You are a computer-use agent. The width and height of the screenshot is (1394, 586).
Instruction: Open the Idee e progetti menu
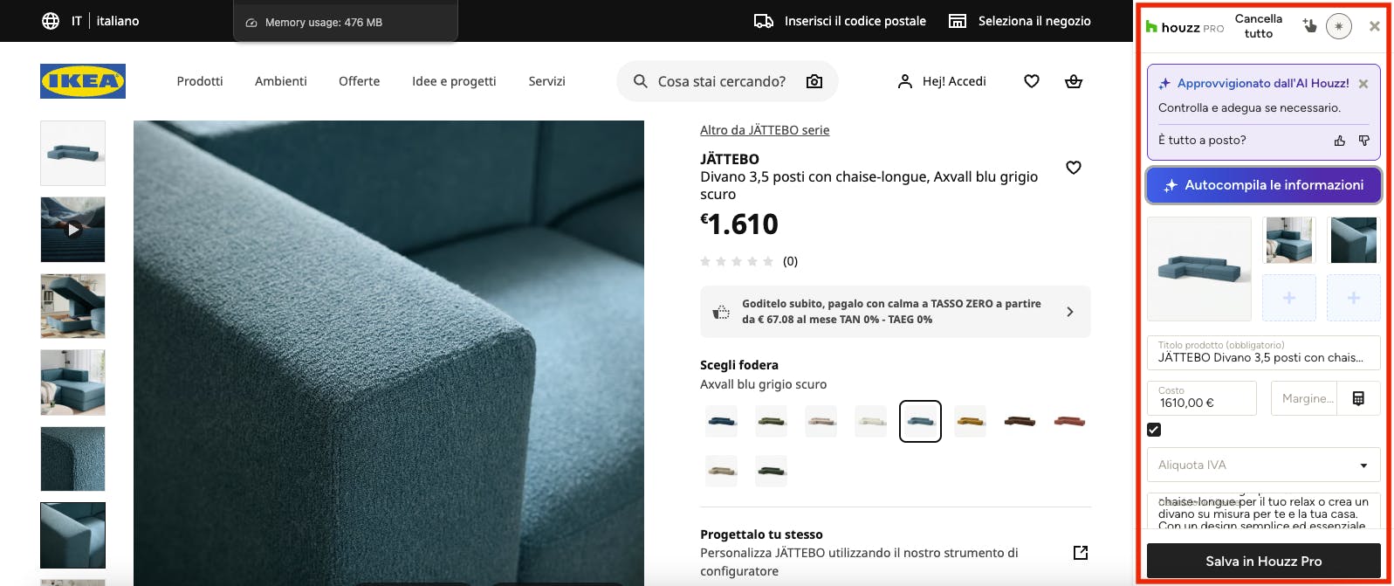pyautogui.click(x=454, y=81)
